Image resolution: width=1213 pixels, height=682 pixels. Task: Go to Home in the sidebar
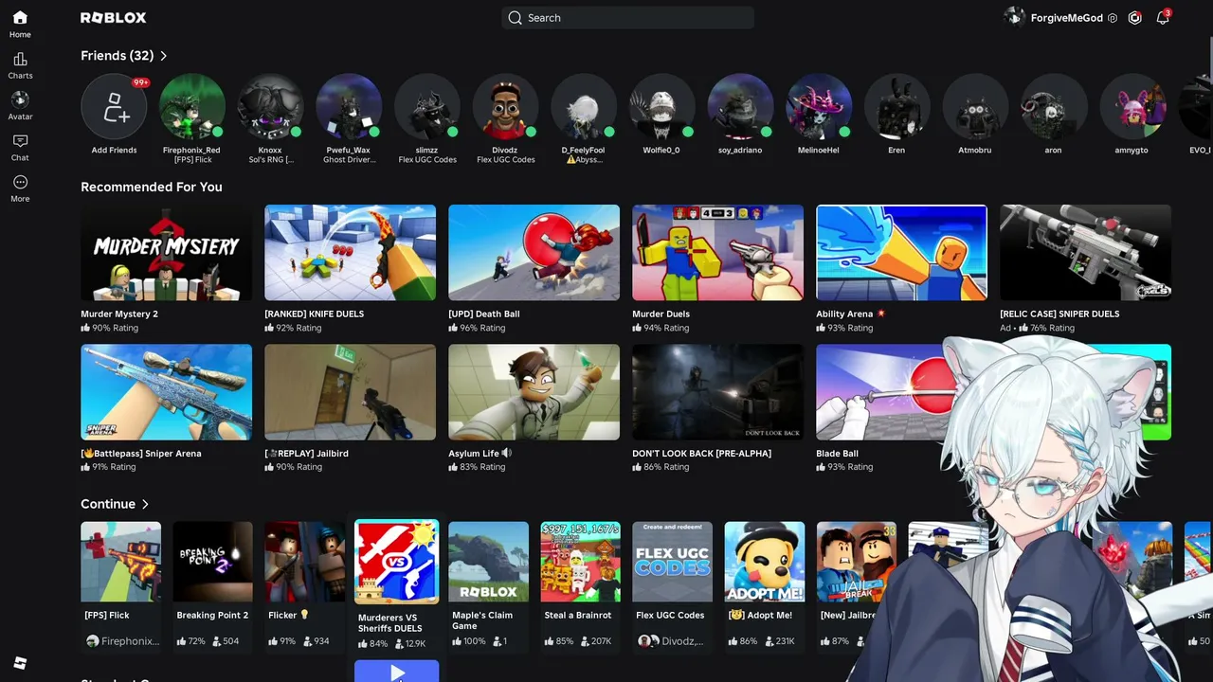[x=20, y=25]
